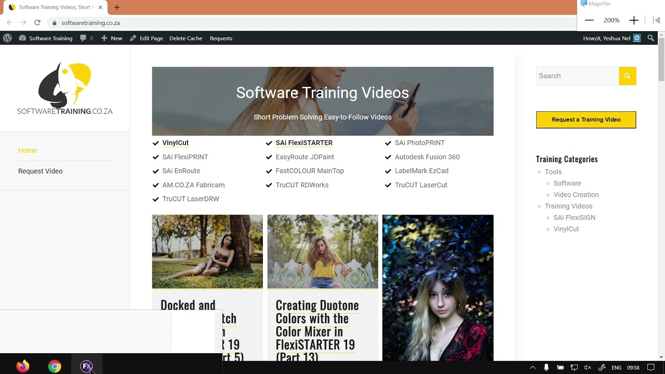Viewport: 665px width, 374px height.
Task: Open Requests in admin bar
Action: click(x=221, y=38)
